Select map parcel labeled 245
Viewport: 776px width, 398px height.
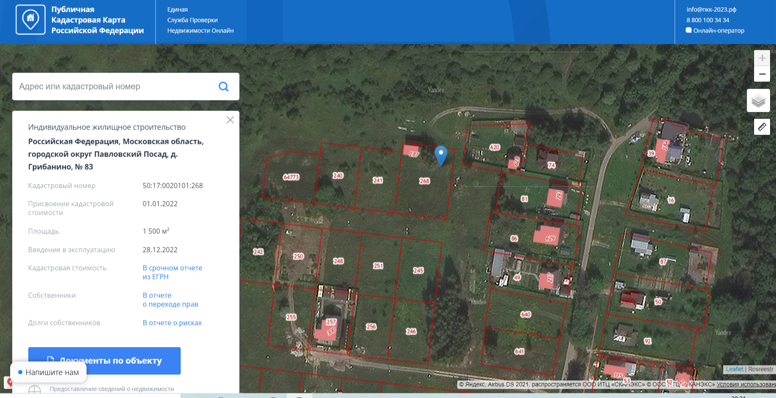click(418, 271)
